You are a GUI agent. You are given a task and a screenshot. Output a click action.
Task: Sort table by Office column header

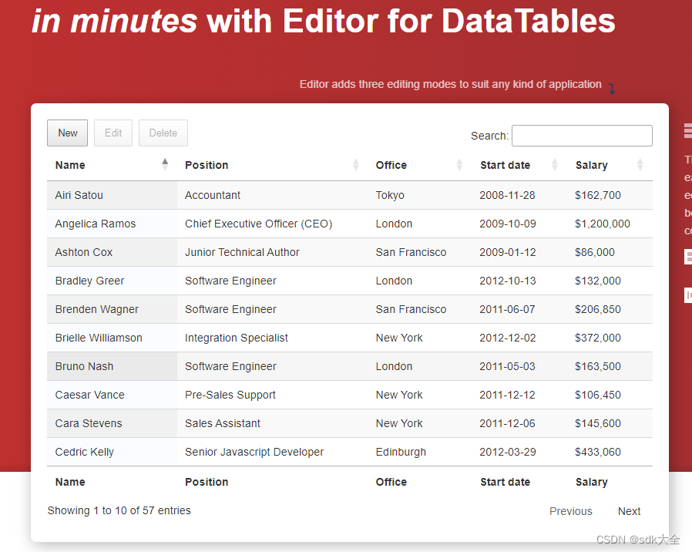tap(420, 165)
